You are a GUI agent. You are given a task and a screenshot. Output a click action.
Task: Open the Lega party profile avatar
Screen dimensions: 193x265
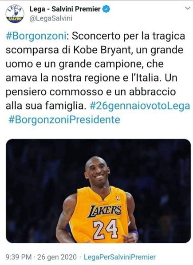point(15,14)
